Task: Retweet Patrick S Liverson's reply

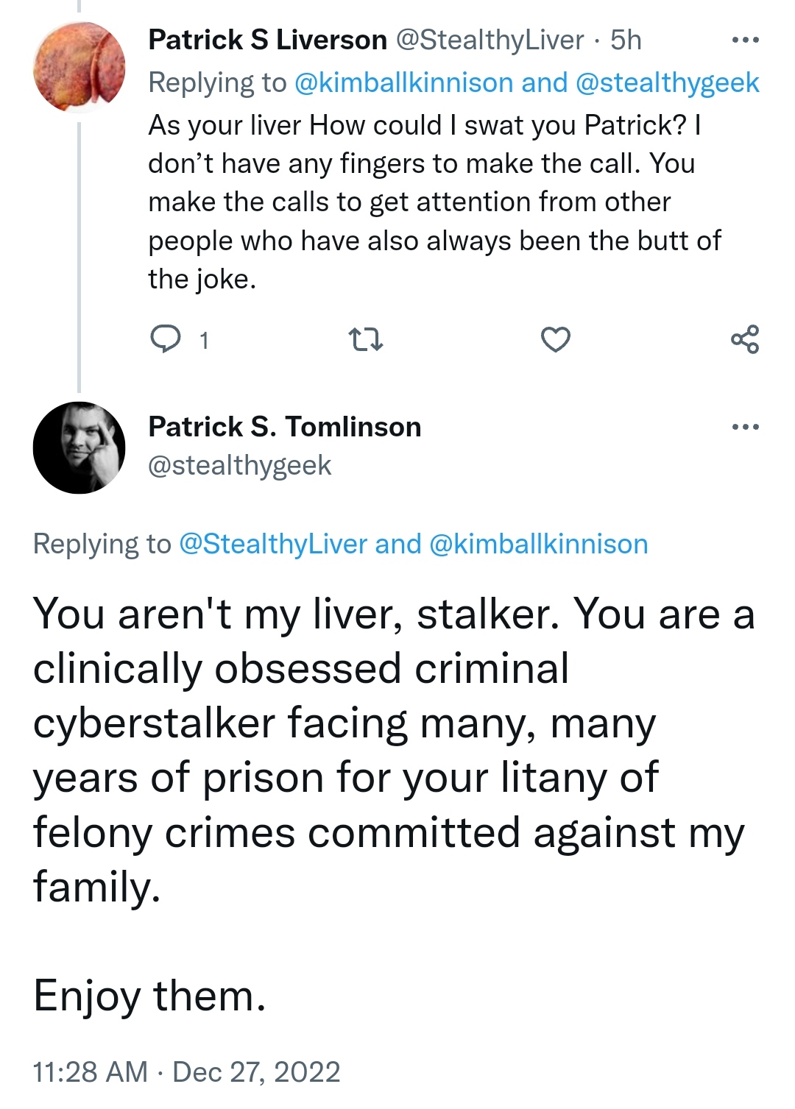Action: (x=365, y=340)
